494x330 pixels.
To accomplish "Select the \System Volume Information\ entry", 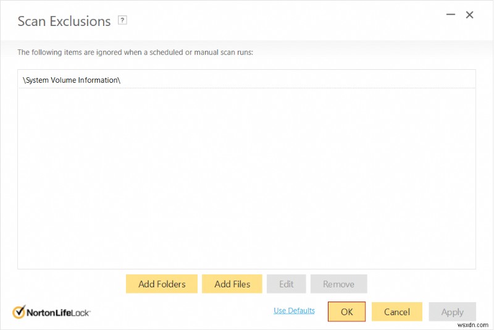I will click(x=71, y=80).
